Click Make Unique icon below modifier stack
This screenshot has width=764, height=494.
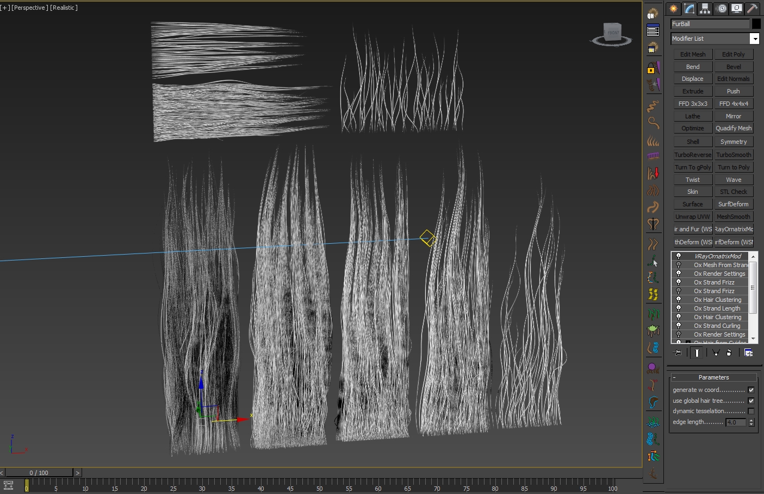pos(716,352)
